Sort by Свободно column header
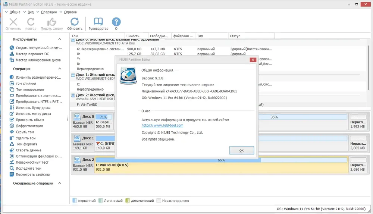 point(160,36)
